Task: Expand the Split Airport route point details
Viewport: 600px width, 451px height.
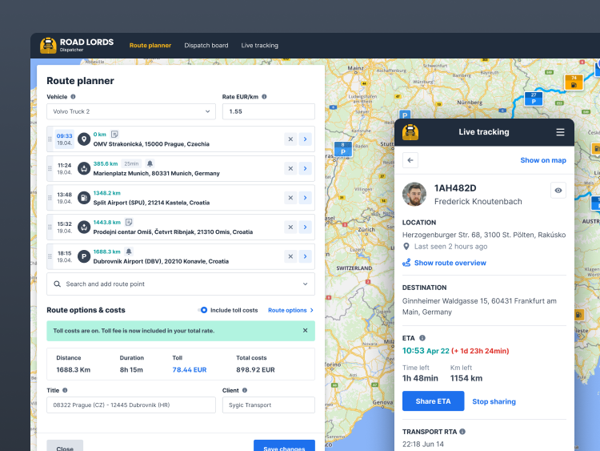Action: click(305, 198)
